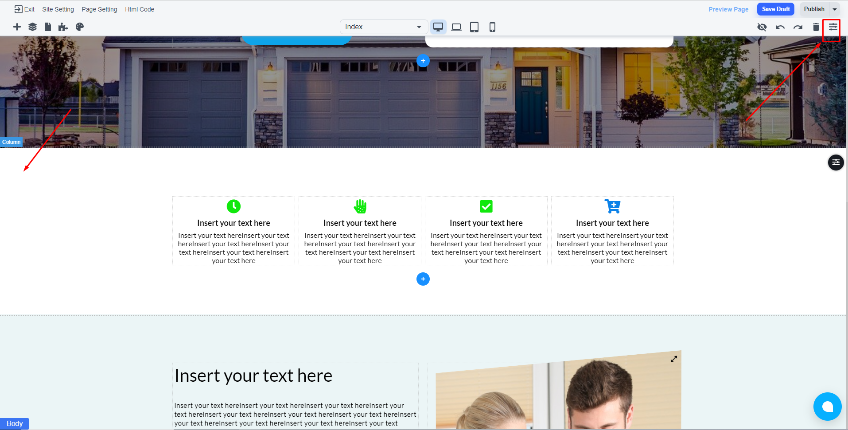848x430 pixels.
Task: Open the puzzle piece plugins icon
Action: (x=63, y=27)
